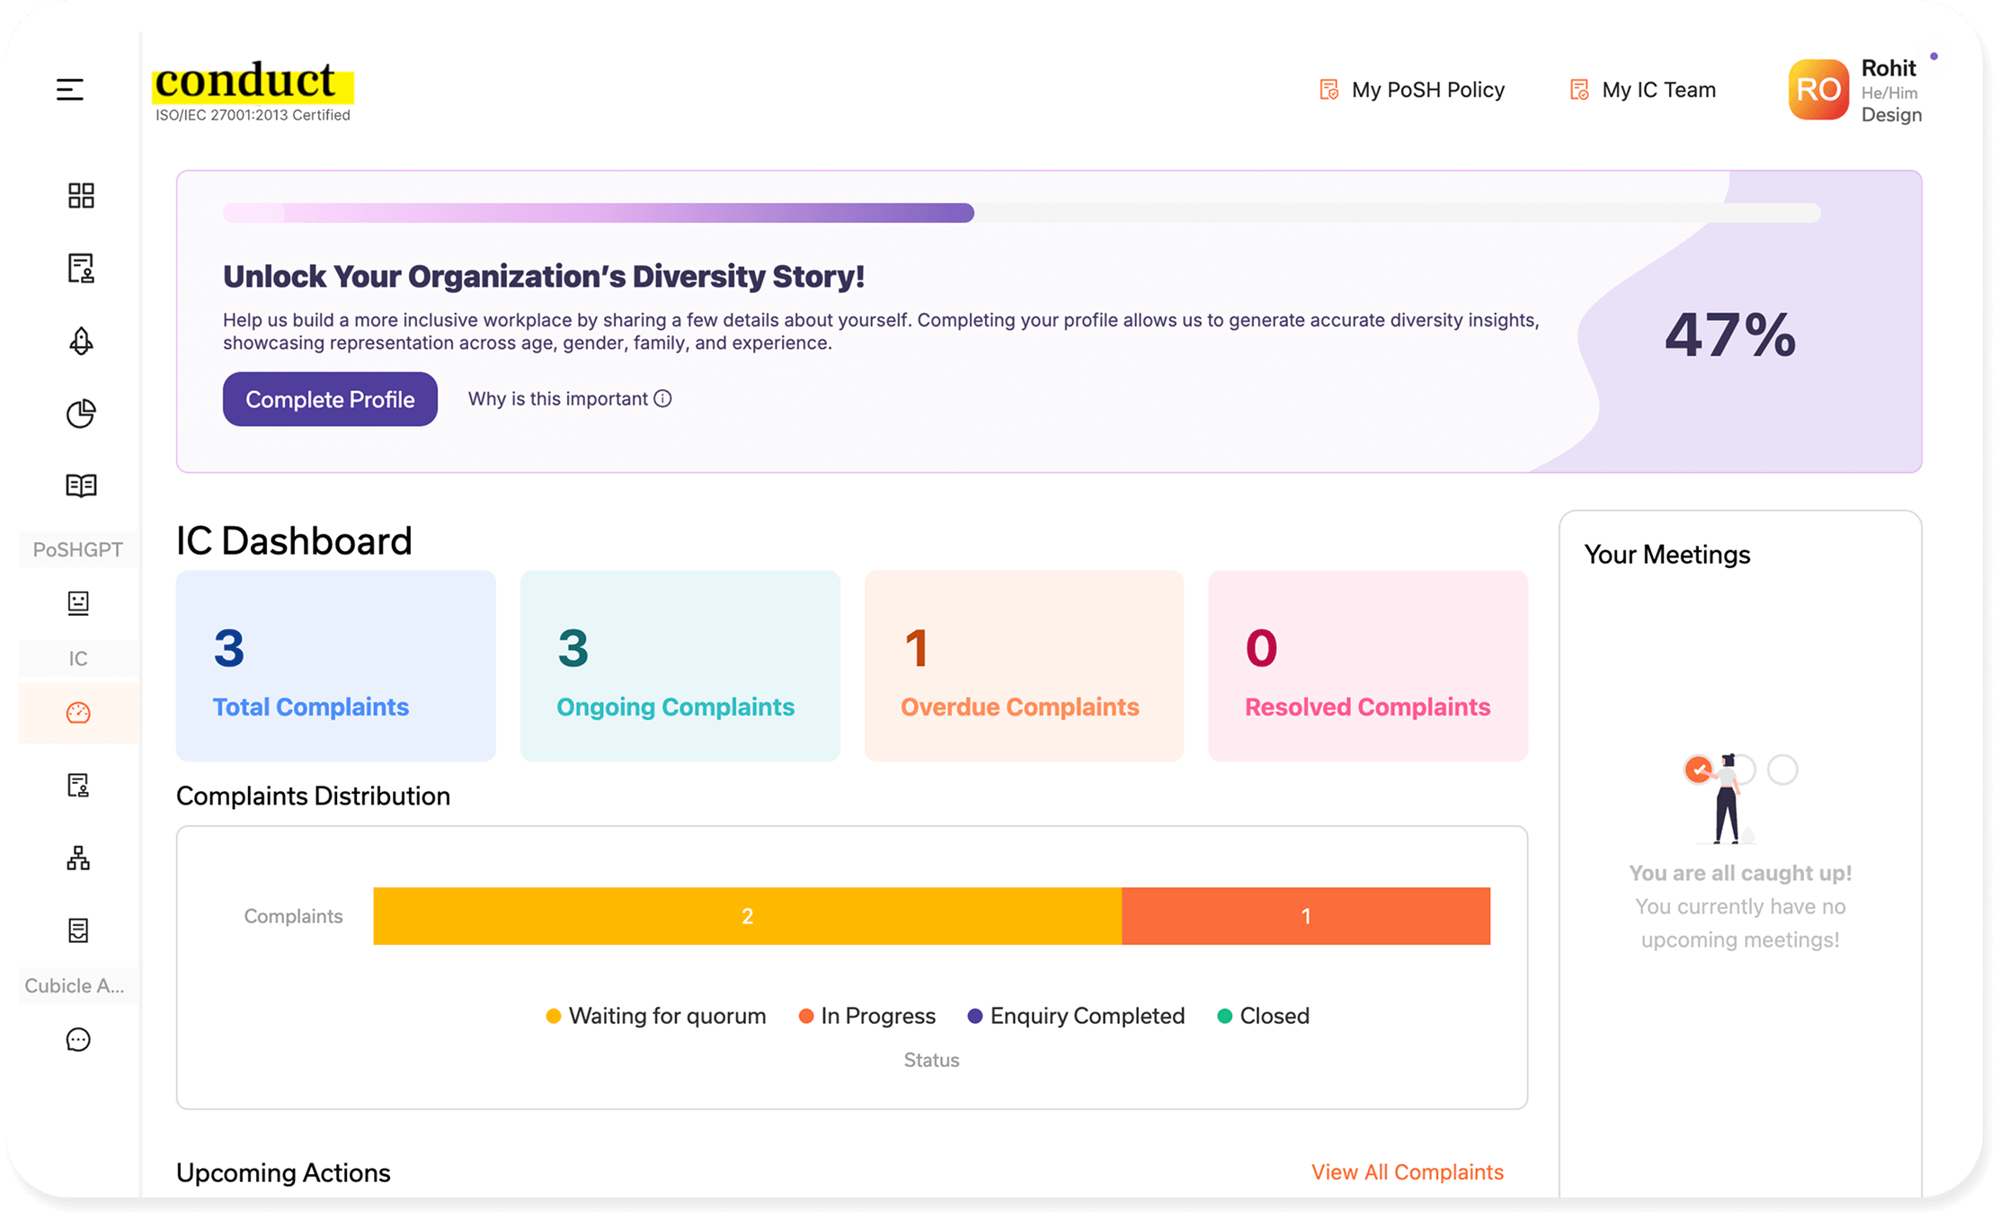Click the profile completion progress bar
The image size is (1999, 1219).
[x=1021, y=213]
